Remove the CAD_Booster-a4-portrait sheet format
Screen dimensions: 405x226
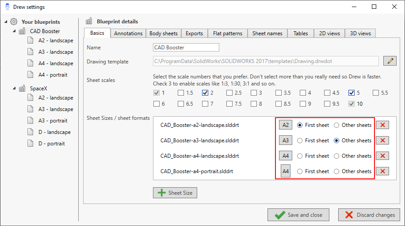click(382, 171)
